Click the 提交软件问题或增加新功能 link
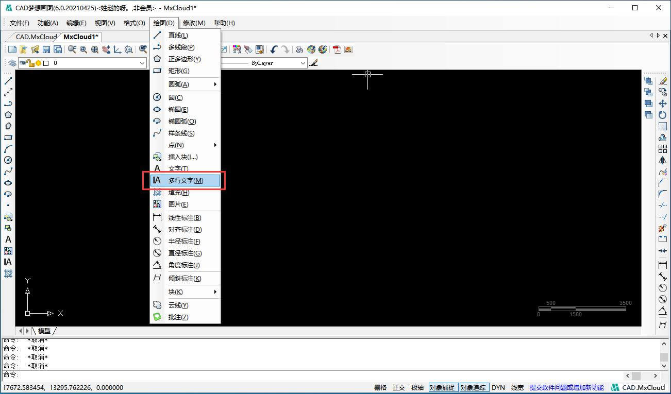The image size is (671, 394). pyautogui.click(x=566, y=387)
